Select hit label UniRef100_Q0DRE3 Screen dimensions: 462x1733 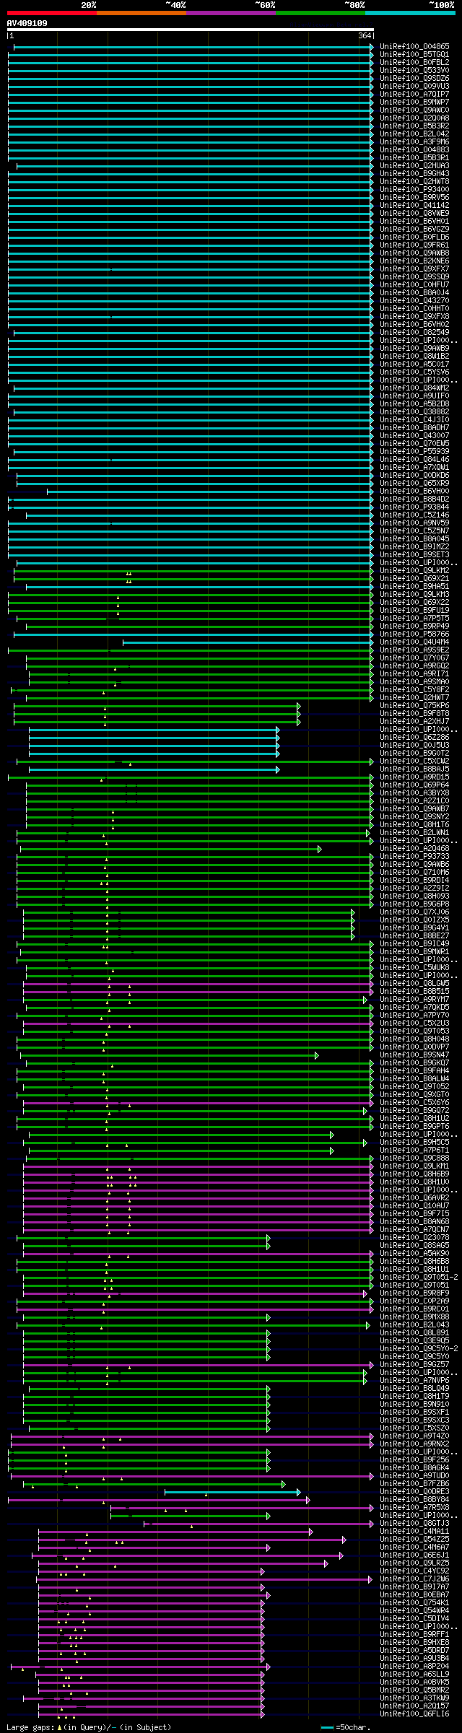click(x=414, y=1492)
